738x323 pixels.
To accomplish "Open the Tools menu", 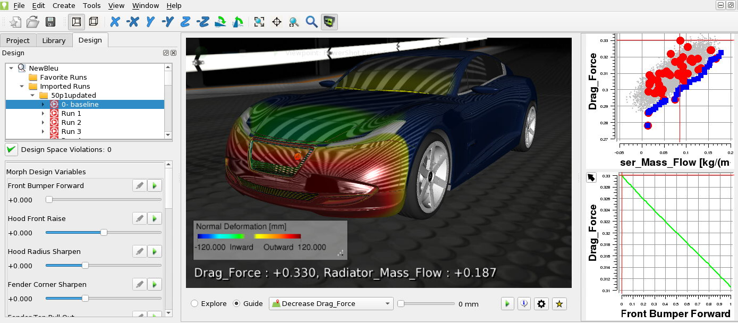I will pos(91,5).
